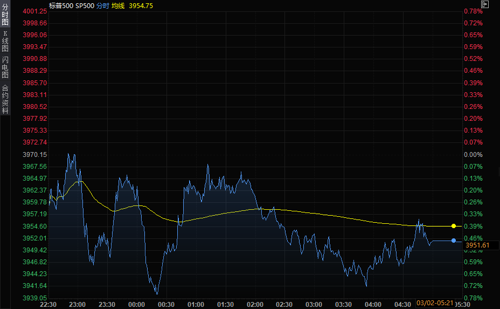Select the 闪电图 tab in sidebar
This screenshot has height=309, width=500.
(x=5, y=67)
